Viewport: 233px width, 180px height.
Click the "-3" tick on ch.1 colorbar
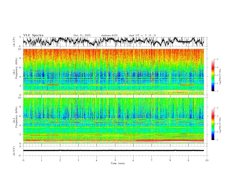217,59
